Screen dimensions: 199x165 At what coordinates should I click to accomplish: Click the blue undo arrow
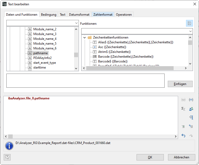click(183, 136)
